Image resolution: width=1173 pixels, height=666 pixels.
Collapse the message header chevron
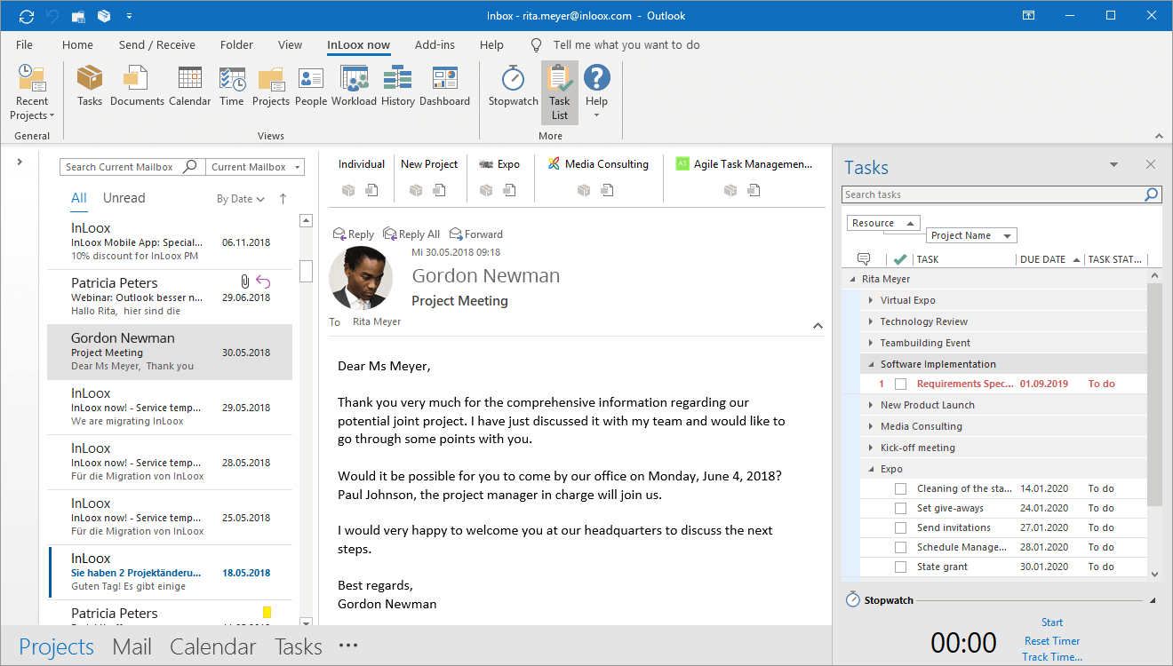tap(818, 326)
